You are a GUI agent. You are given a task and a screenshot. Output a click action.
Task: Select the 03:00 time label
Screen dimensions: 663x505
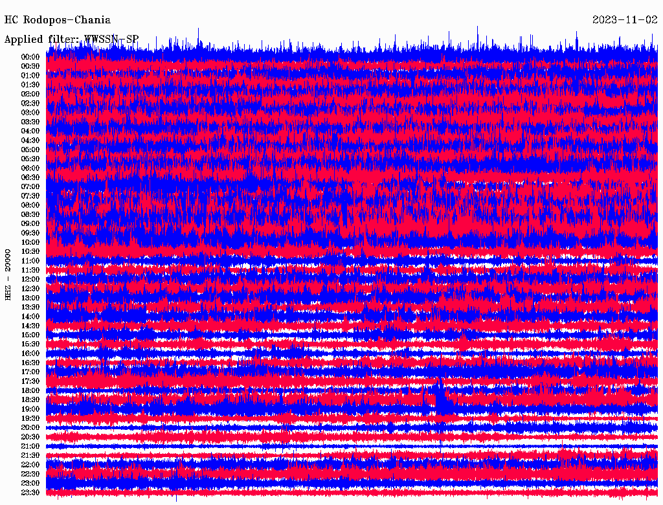(x=30, y=113)
